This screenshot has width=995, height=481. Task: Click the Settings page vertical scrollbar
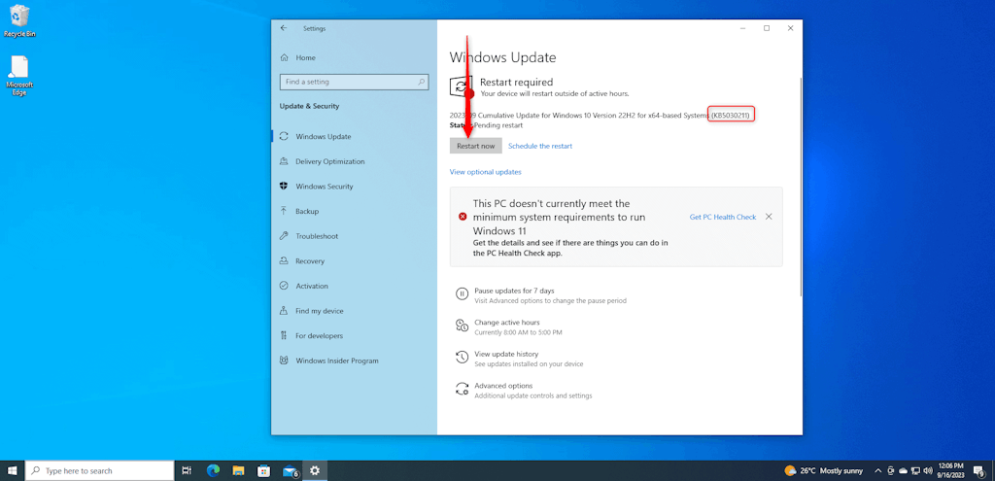click(x=801, y=187)
